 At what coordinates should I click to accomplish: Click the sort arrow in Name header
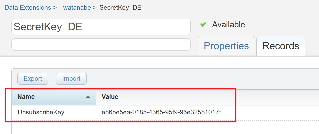88,97
